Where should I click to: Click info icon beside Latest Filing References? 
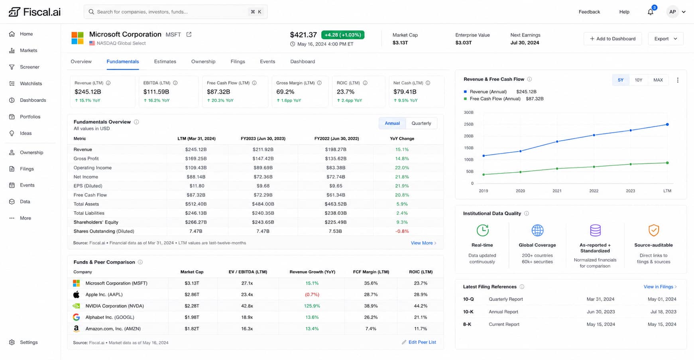pyautogui.click(x=522, y=287)
